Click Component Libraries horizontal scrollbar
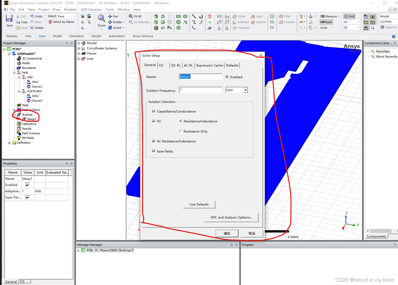Viewport: 398px width, 285px height. click(x=381, y=231)
